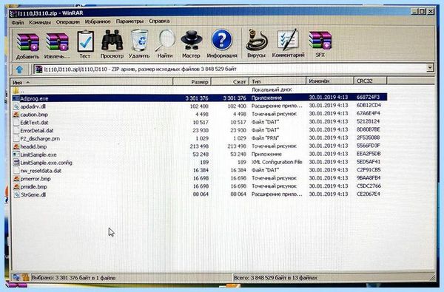The width and height of the screenshot is (444, 292).
Task: Open the Комментарий comment icon
Action: (x=288, y=40)
